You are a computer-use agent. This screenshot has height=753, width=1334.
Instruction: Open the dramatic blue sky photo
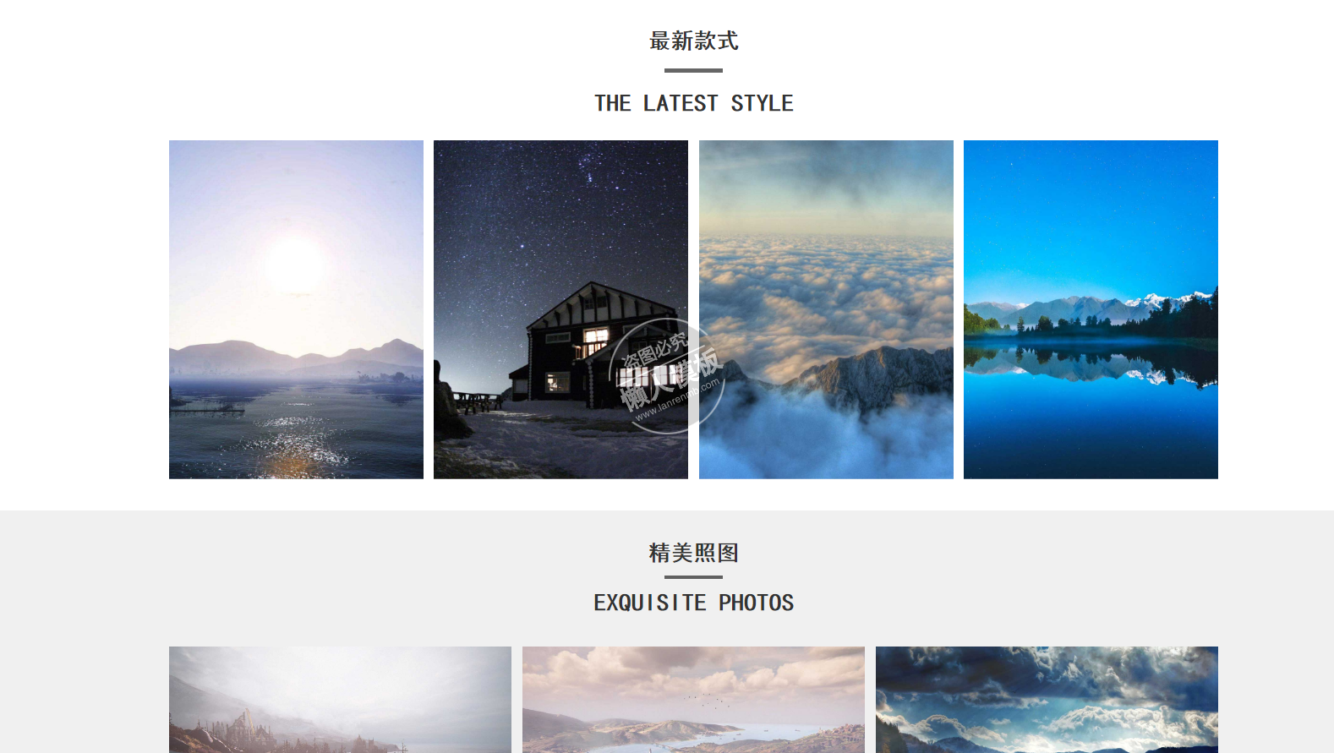coord(1047,700)
